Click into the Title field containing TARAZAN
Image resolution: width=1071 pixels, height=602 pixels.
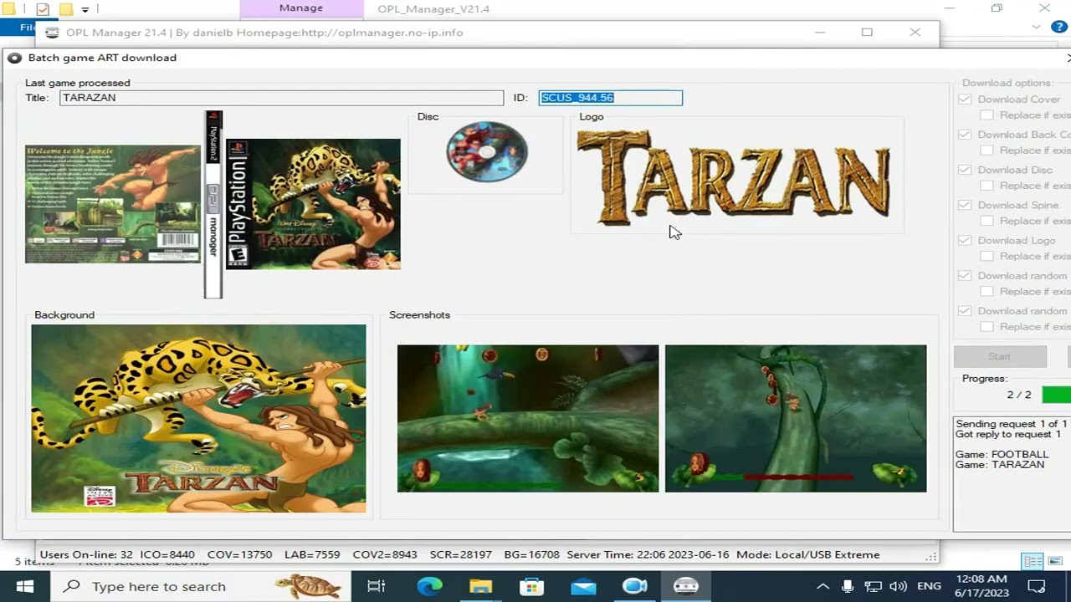point(282,98)
